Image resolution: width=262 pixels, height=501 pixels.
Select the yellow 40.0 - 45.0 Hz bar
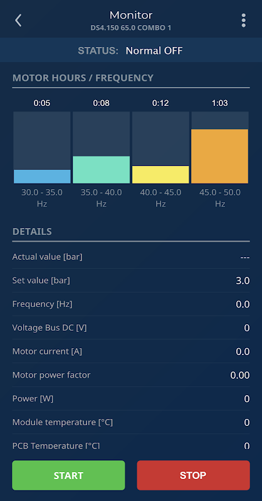[x=160, y=175]
